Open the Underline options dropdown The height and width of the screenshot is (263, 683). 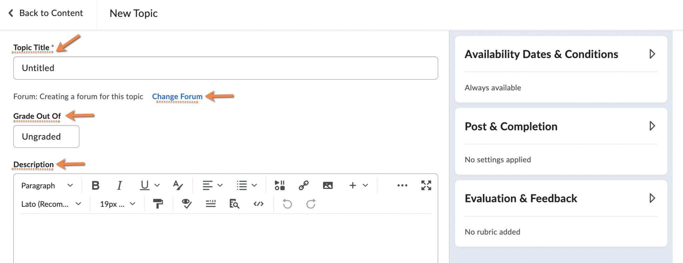tap(157, 185)
